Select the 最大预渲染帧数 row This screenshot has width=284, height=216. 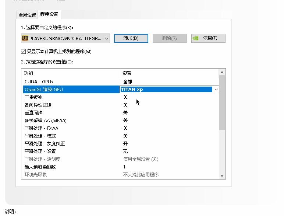coord(121,167)
